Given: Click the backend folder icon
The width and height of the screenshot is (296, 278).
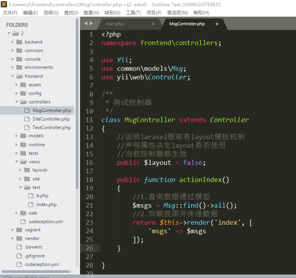Looking at the screenshot, I should pyautogui.click(x=19, y=42).
